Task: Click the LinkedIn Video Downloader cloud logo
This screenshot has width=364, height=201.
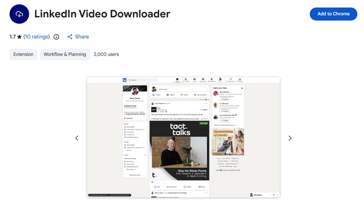Action: (x=19, y=14)
